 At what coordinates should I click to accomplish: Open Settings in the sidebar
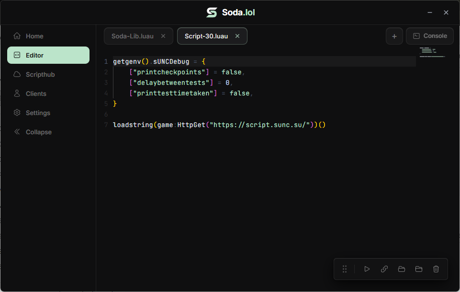point(48,113)
